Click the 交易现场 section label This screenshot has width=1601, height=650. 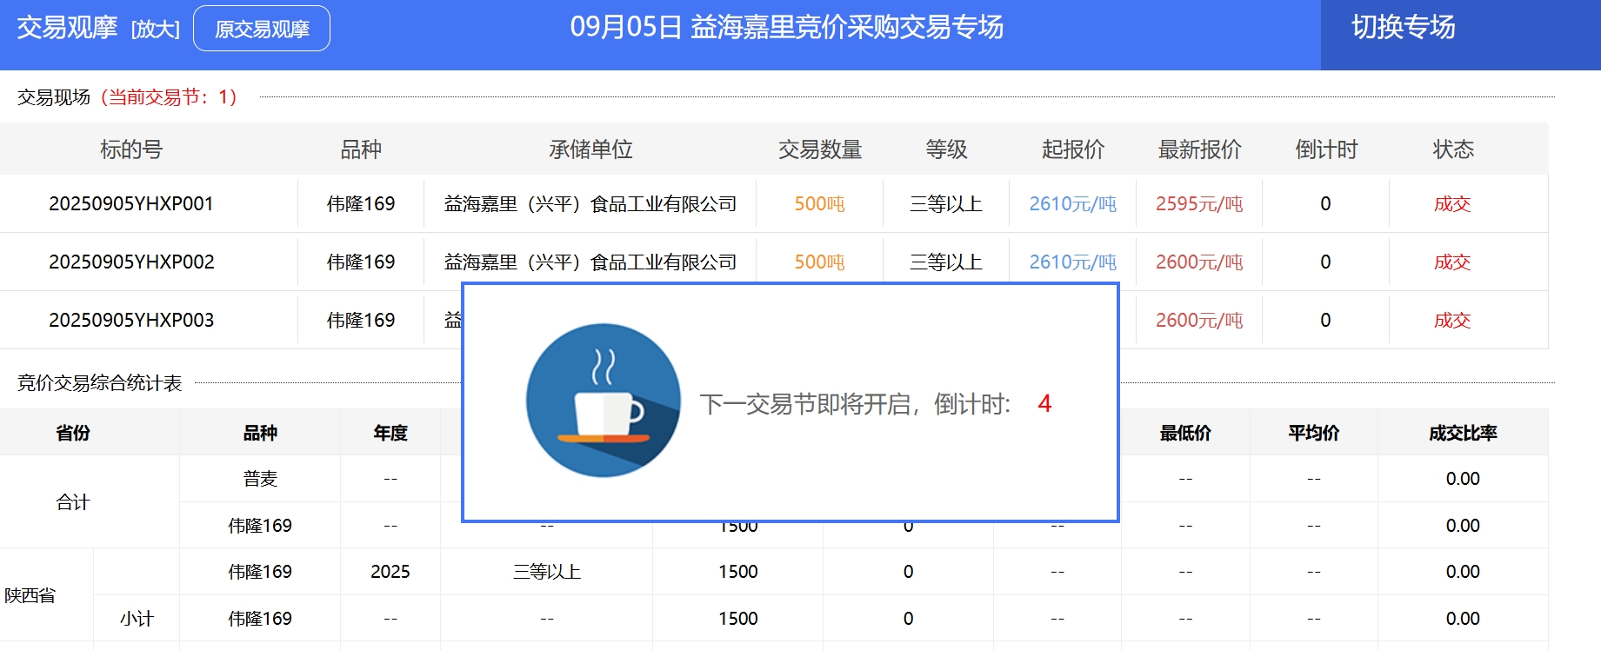pos(54,96)
